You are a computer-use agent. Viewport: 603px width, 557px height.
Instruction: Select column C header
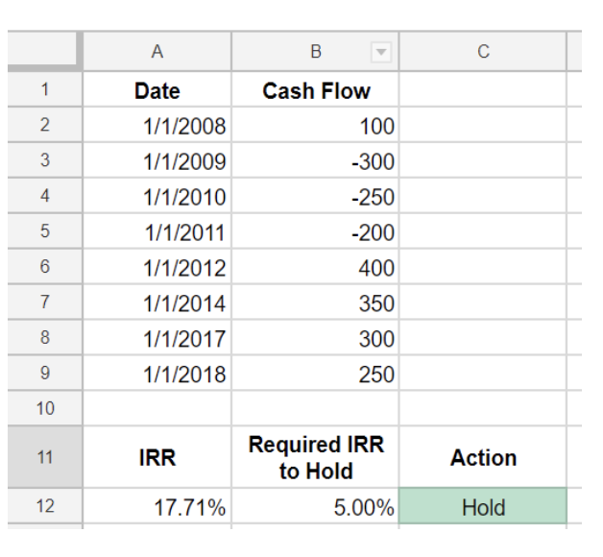point(483,52)
